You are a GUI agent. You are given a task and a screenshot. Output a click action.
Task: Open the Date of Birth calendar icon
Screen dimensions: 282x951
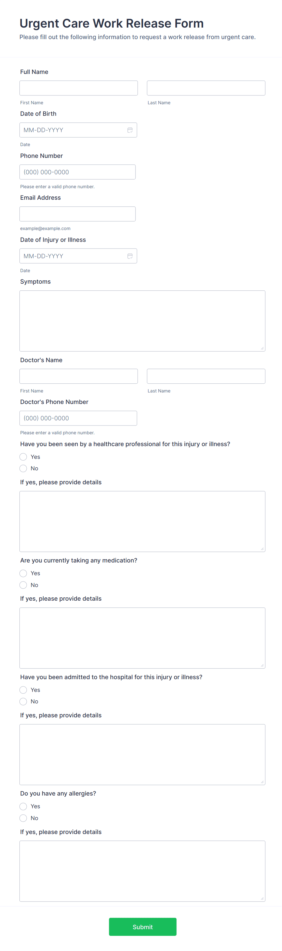pyautogui.click(x=130, y=130)
